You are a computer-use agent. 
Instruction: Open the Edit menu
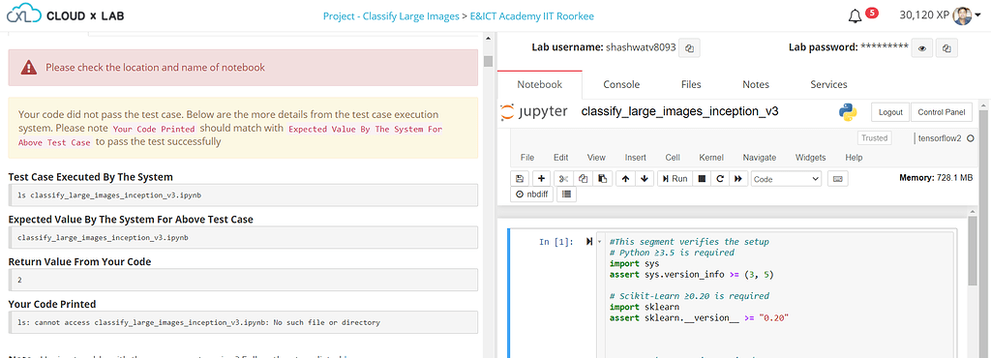(x=560, y=157)
